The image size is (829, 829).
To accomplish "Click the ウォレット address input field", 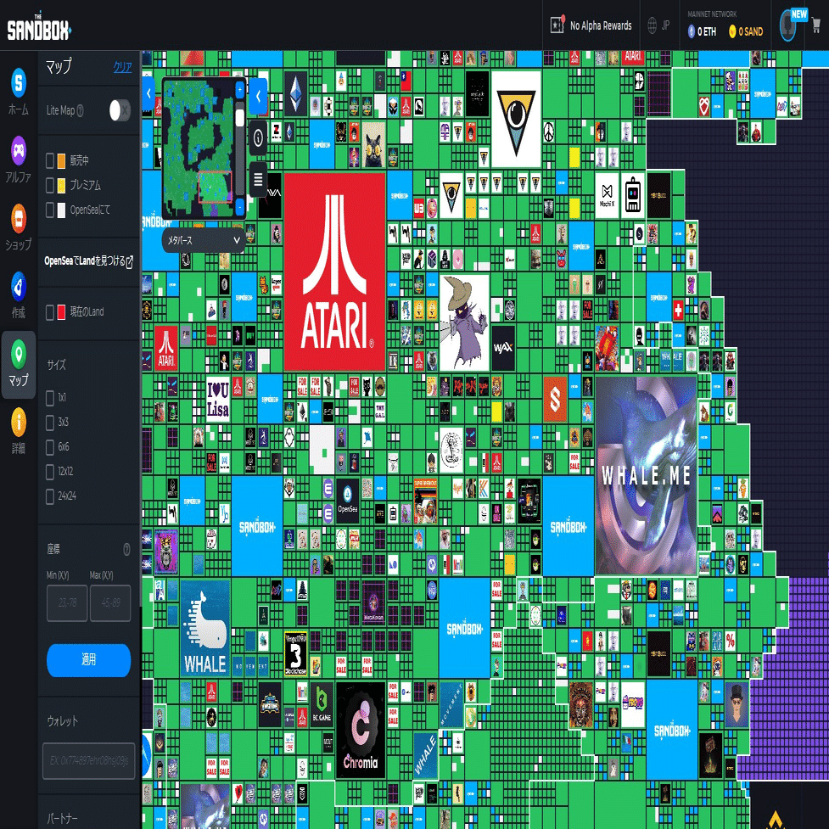I will [88, 760].
